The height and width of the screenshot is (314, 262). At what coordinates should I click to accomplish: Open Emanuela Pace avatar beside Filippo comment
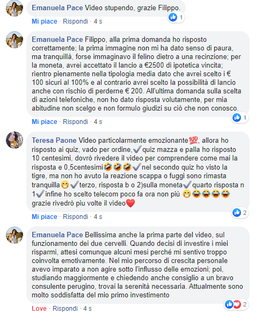[14, 40]
